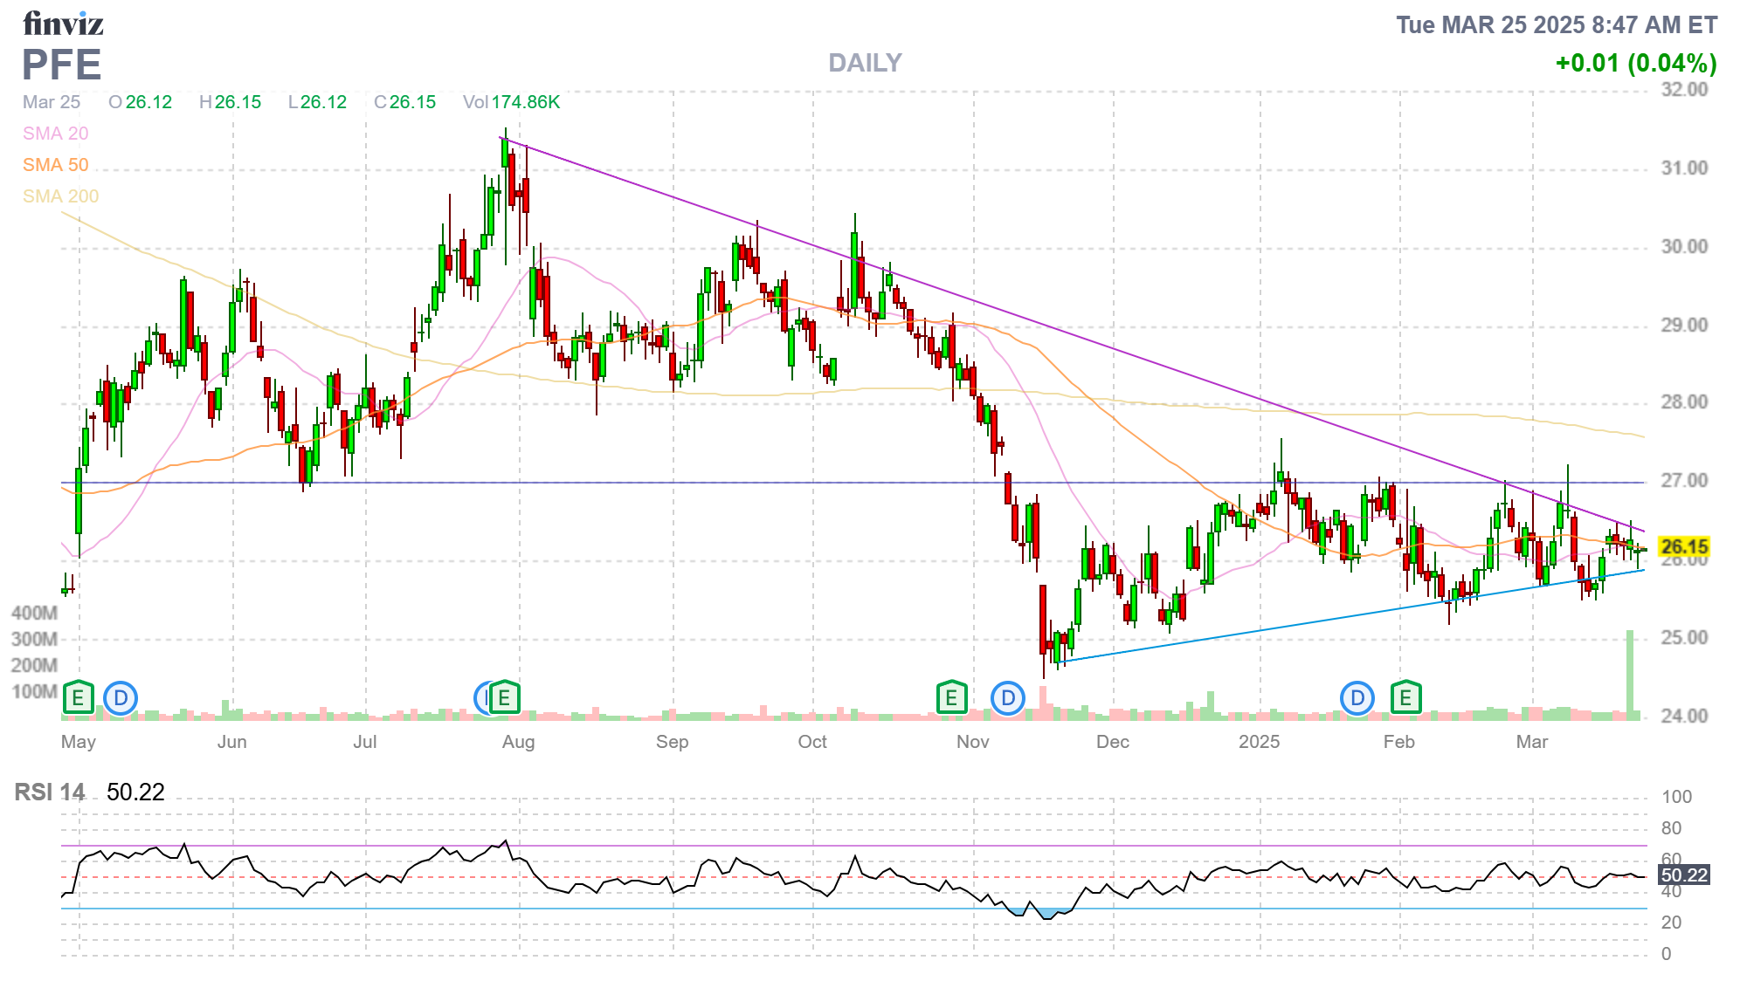Image resolution: width=1740 pixels, height=981 pixels.
Task: Click the DAILY timeframe label
Action: tap(865, 63)
